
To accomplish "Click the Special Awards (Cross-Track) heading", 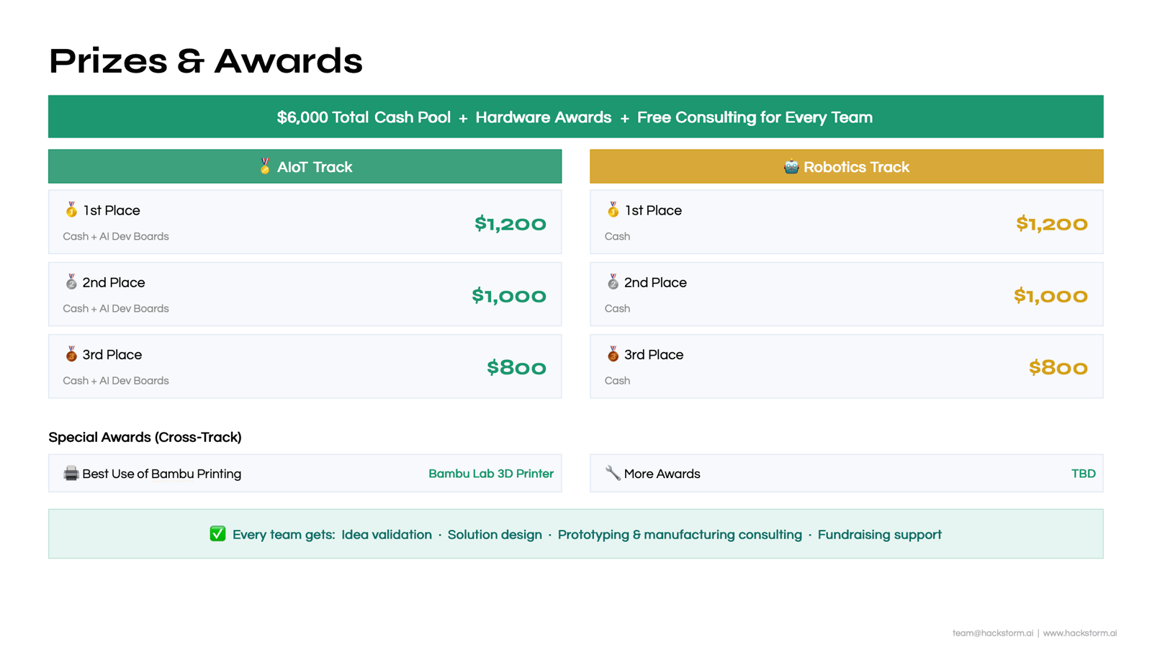I will (145, 438).
